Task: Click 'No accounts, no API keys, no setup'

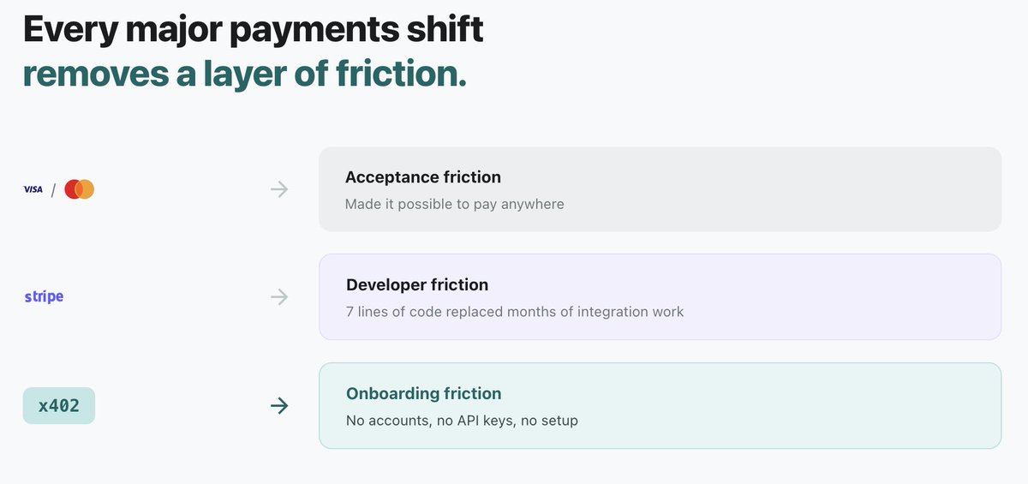Action: (x=462, y=421)
